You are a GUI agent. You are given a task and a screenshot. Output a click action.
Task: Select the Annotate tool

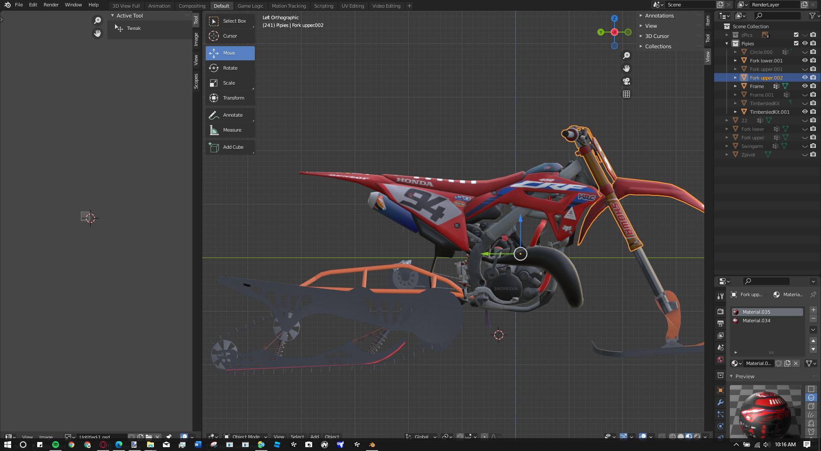click(x=230, y=115)
